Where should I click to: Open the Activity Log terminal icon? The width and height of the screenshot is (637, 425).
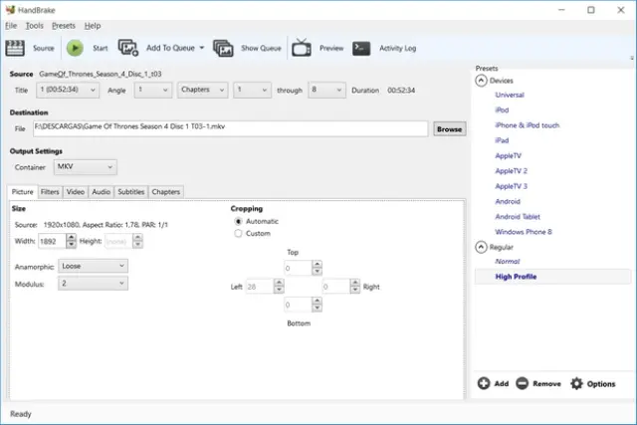pos(362,47)
